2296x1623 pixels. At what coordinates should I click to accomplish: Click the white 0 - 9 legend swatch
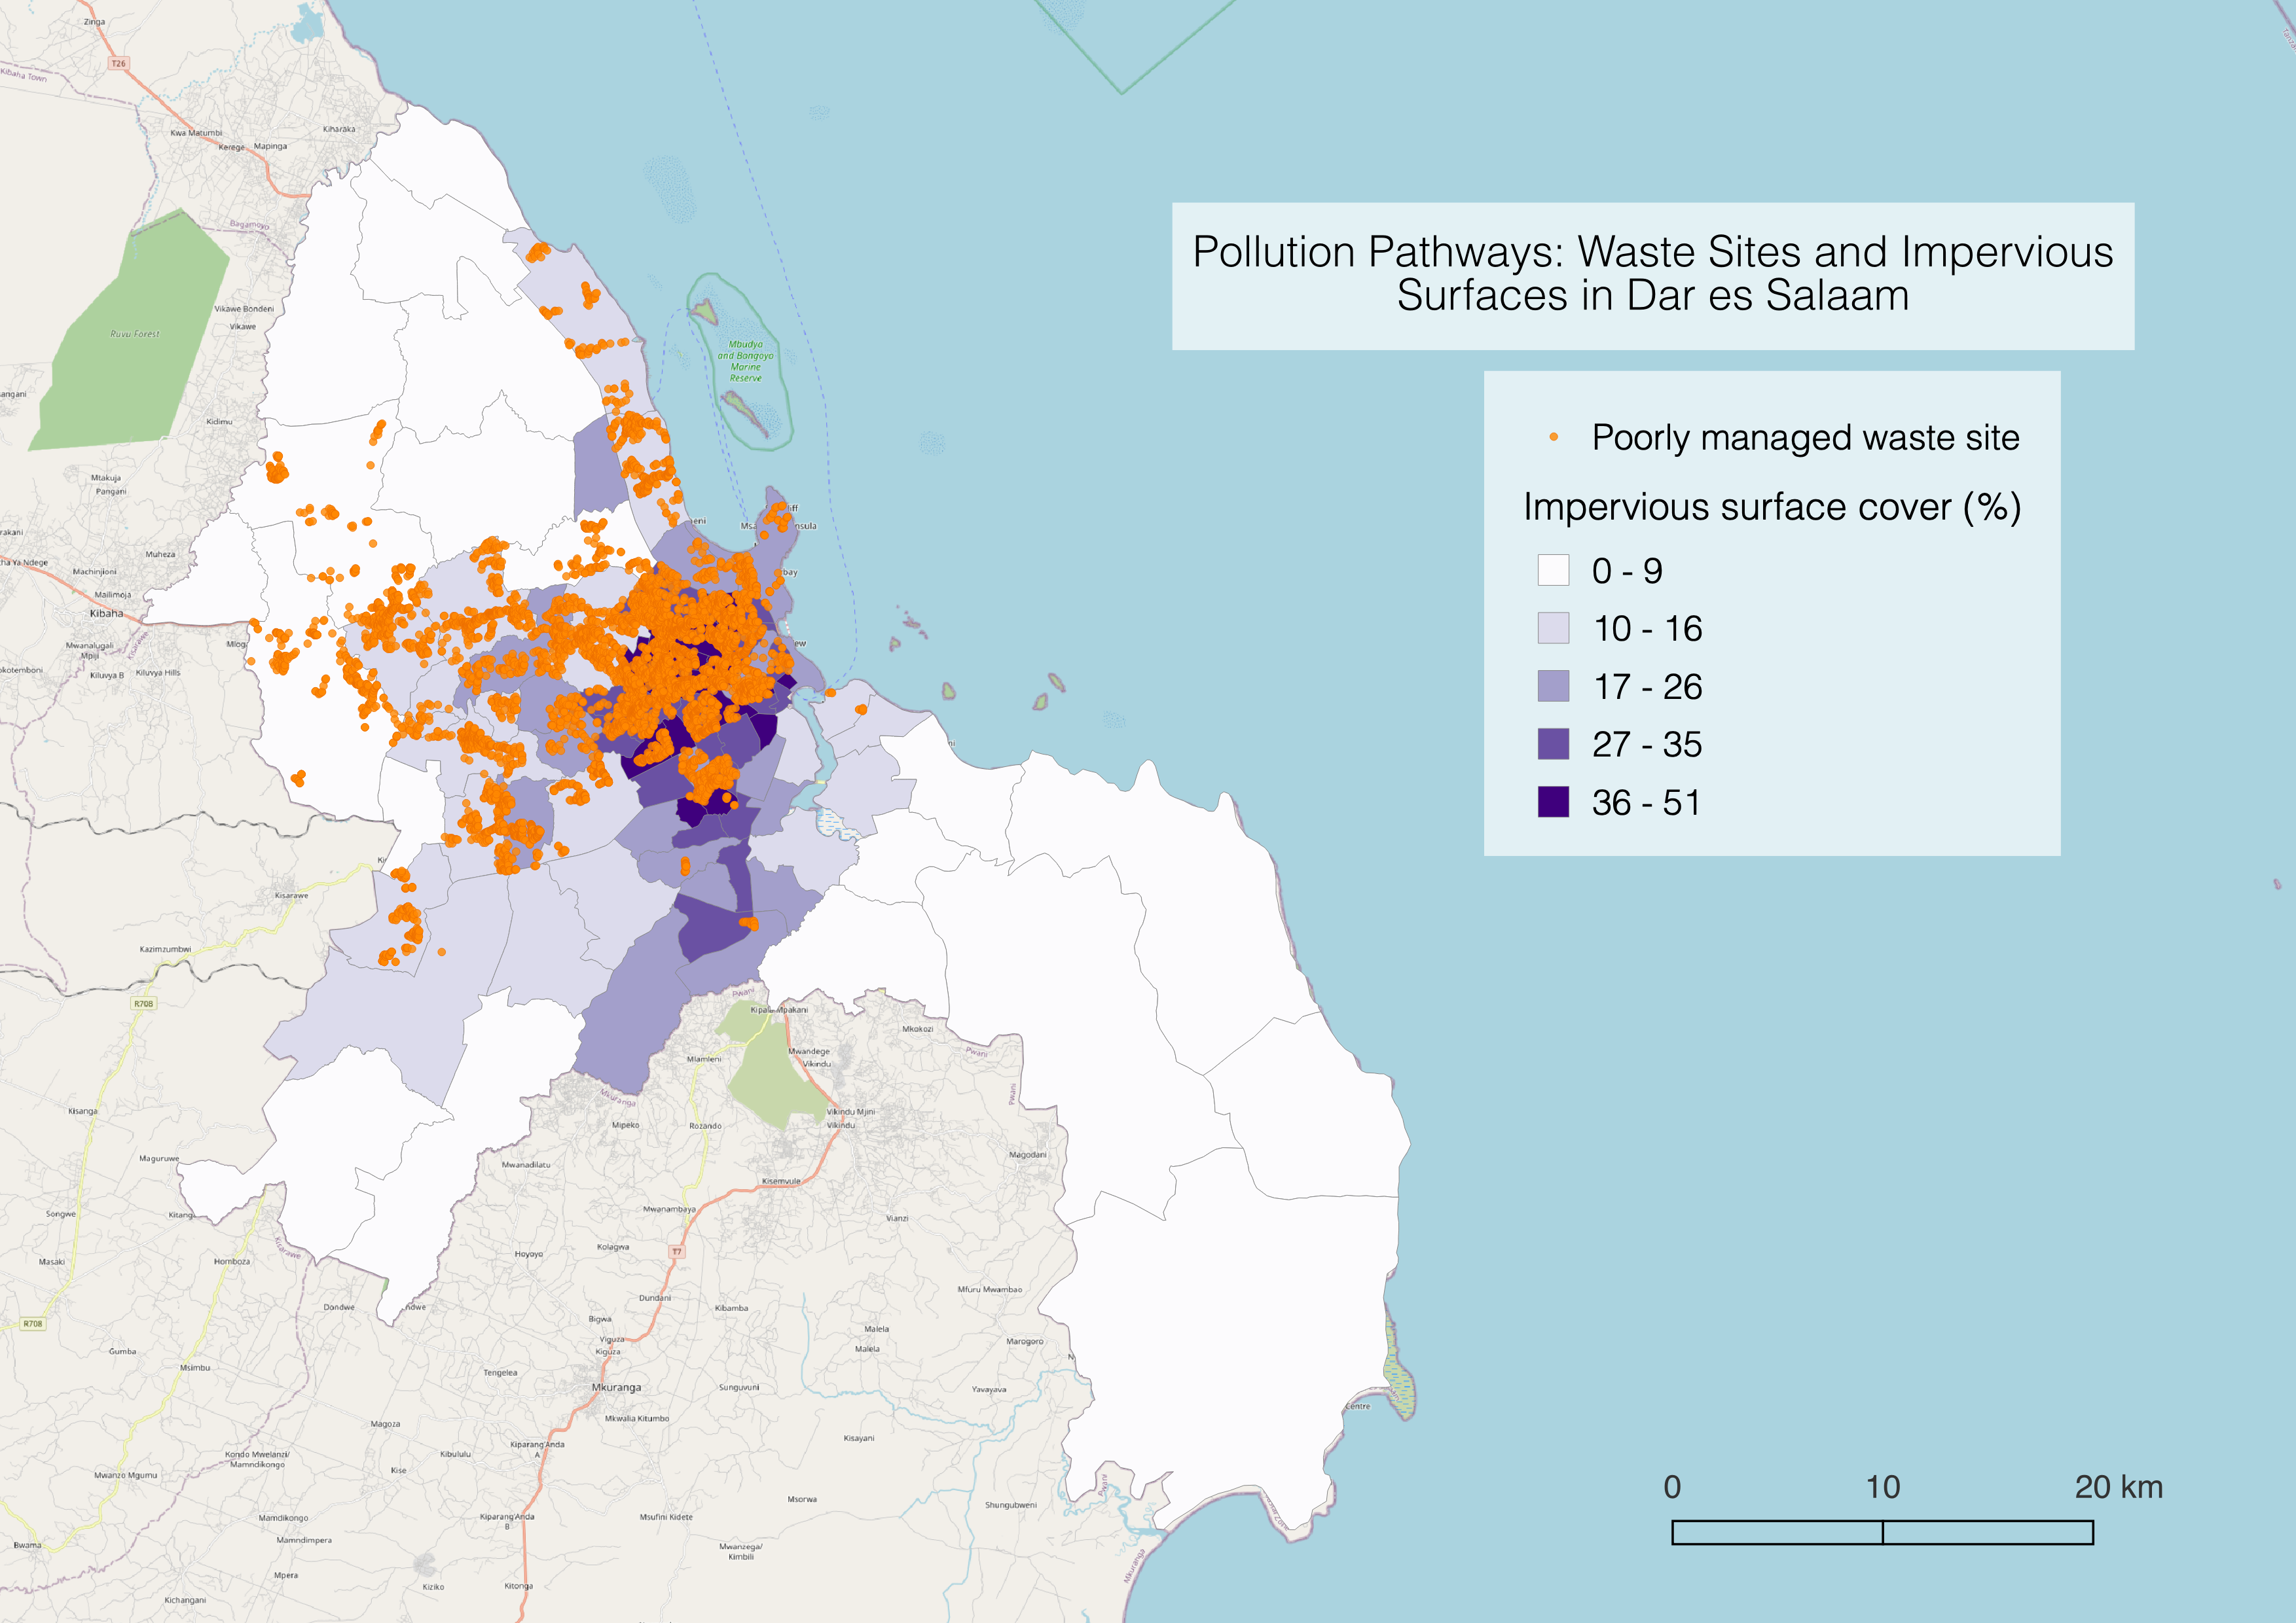pos(1553,569)
